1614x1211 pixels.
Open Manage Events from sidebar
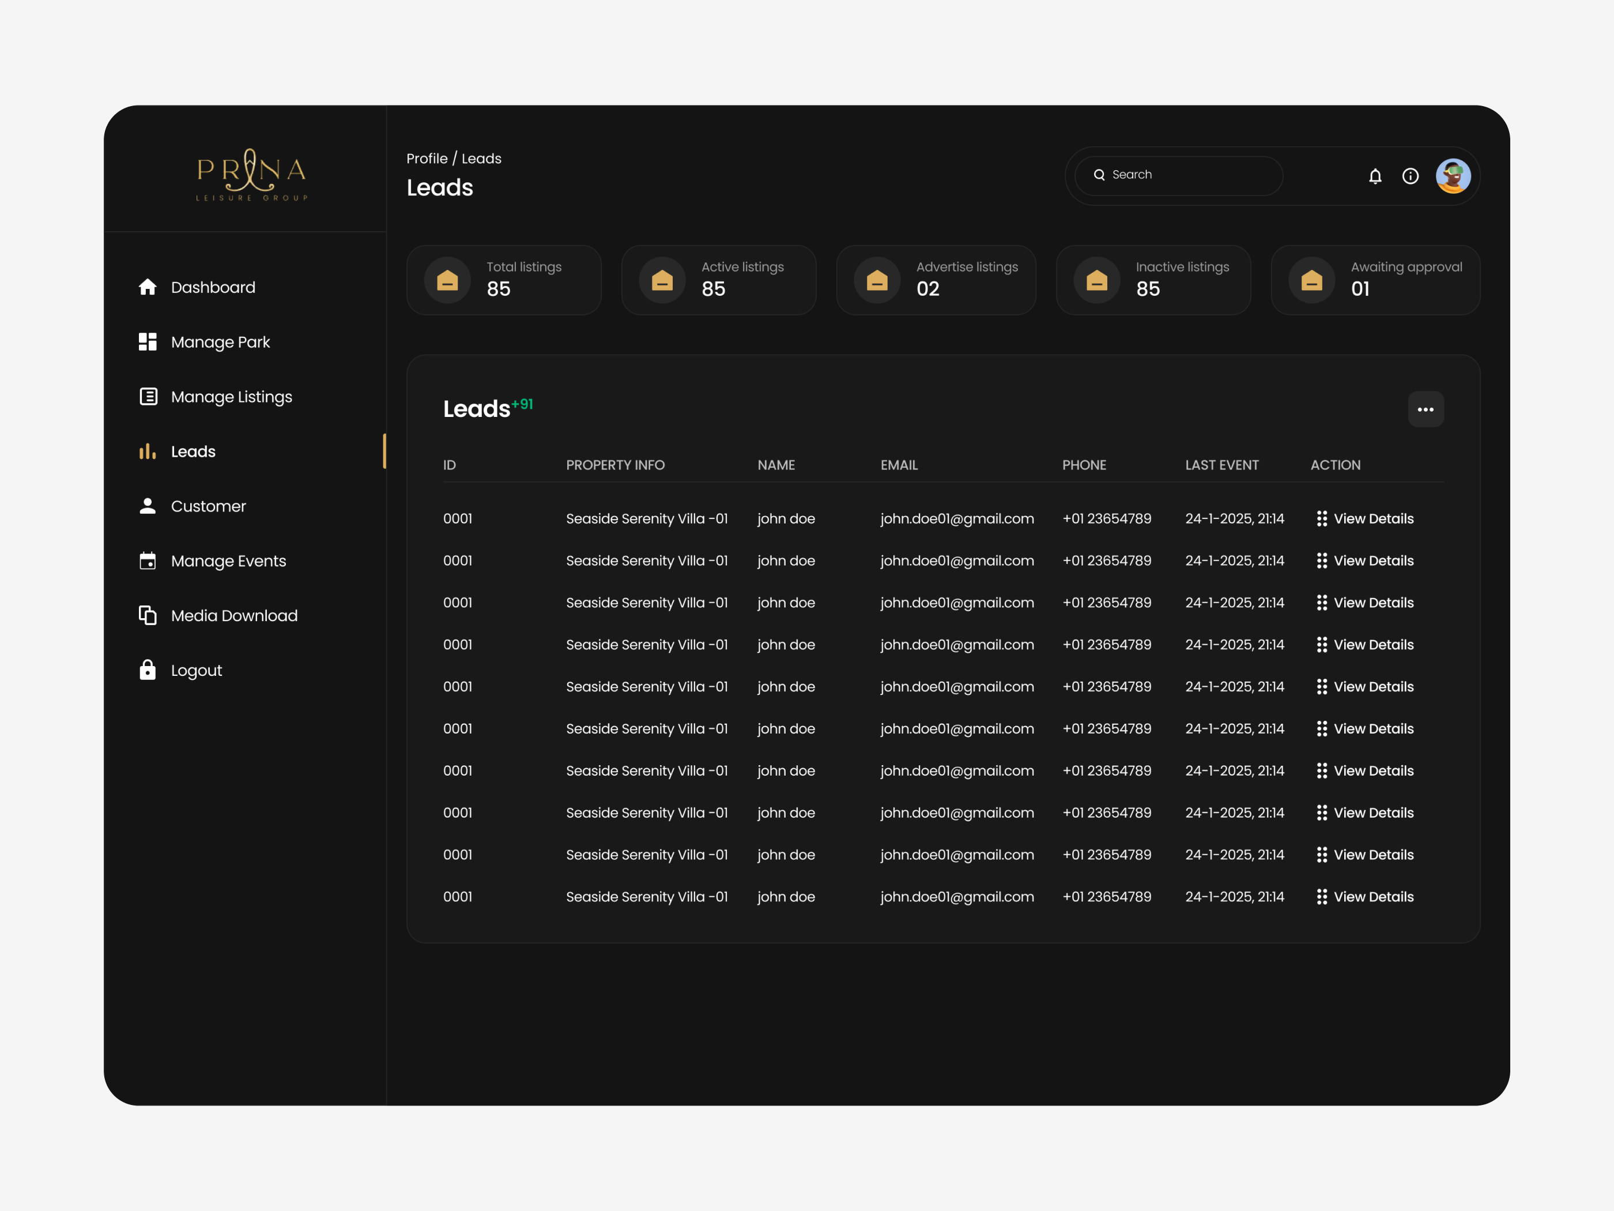coord(228,561)
